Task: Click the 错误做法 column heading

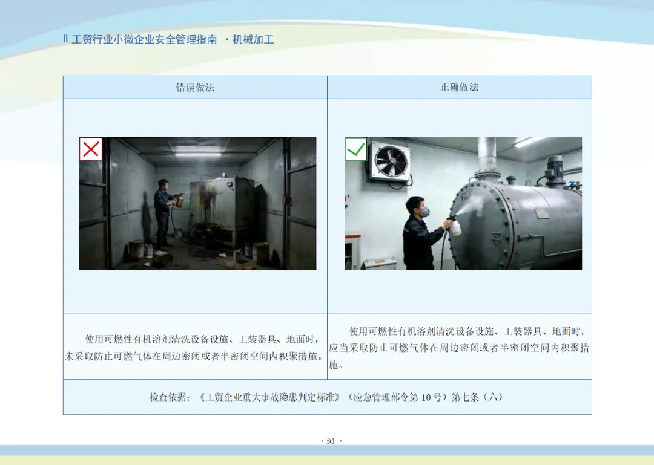Action: (x=195, y=88)
